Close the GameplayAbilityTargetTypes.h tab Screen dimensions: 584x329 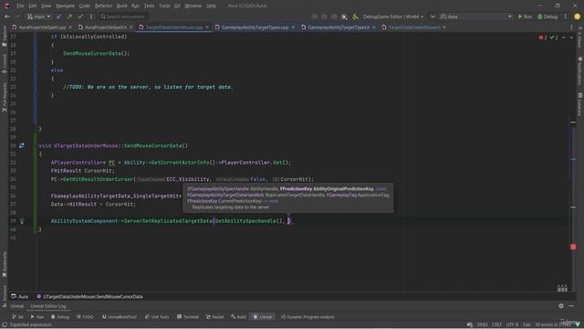[x=374, y=27]
